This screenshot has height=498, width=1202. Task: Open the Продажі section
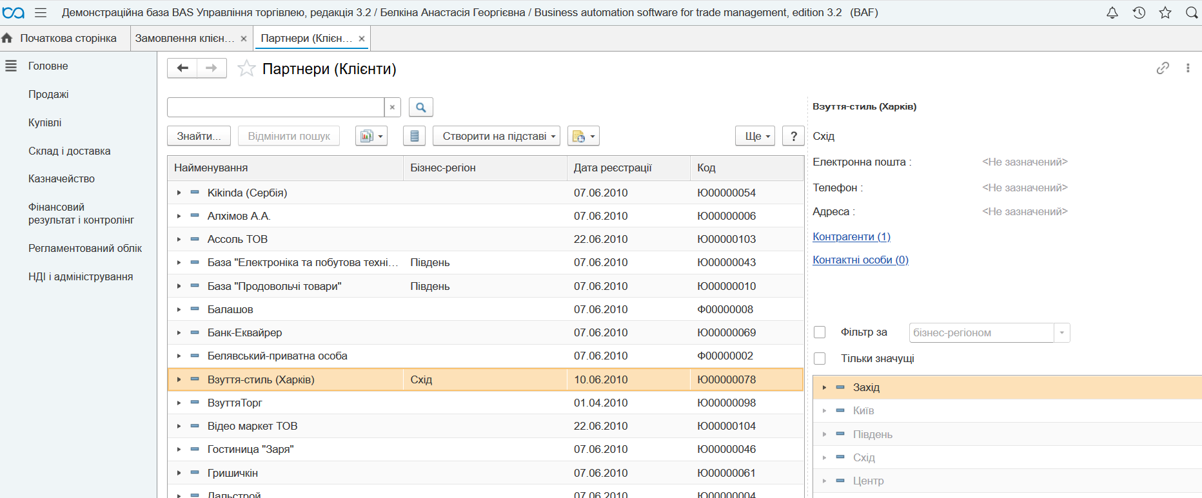(48, 94)
